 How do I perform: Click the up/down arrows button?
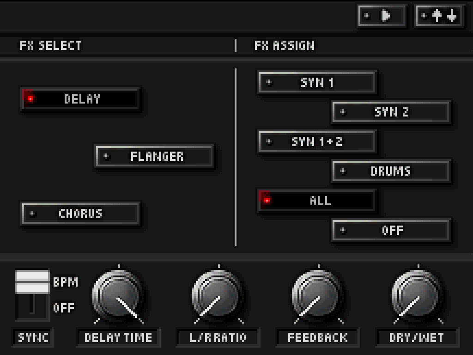pyautogui.click(x=439, y=16)
